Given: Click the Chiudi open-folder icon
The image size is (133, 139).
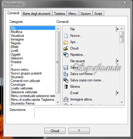Looking at the screenshot, I should [66, 48].
